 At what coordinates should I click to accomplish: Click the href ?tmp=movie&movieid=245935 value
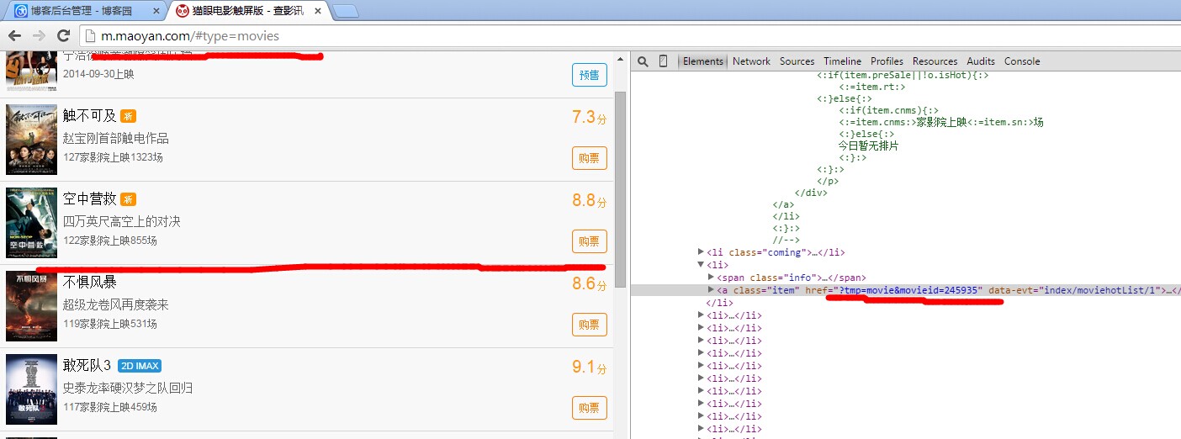[x=907, y=290]
